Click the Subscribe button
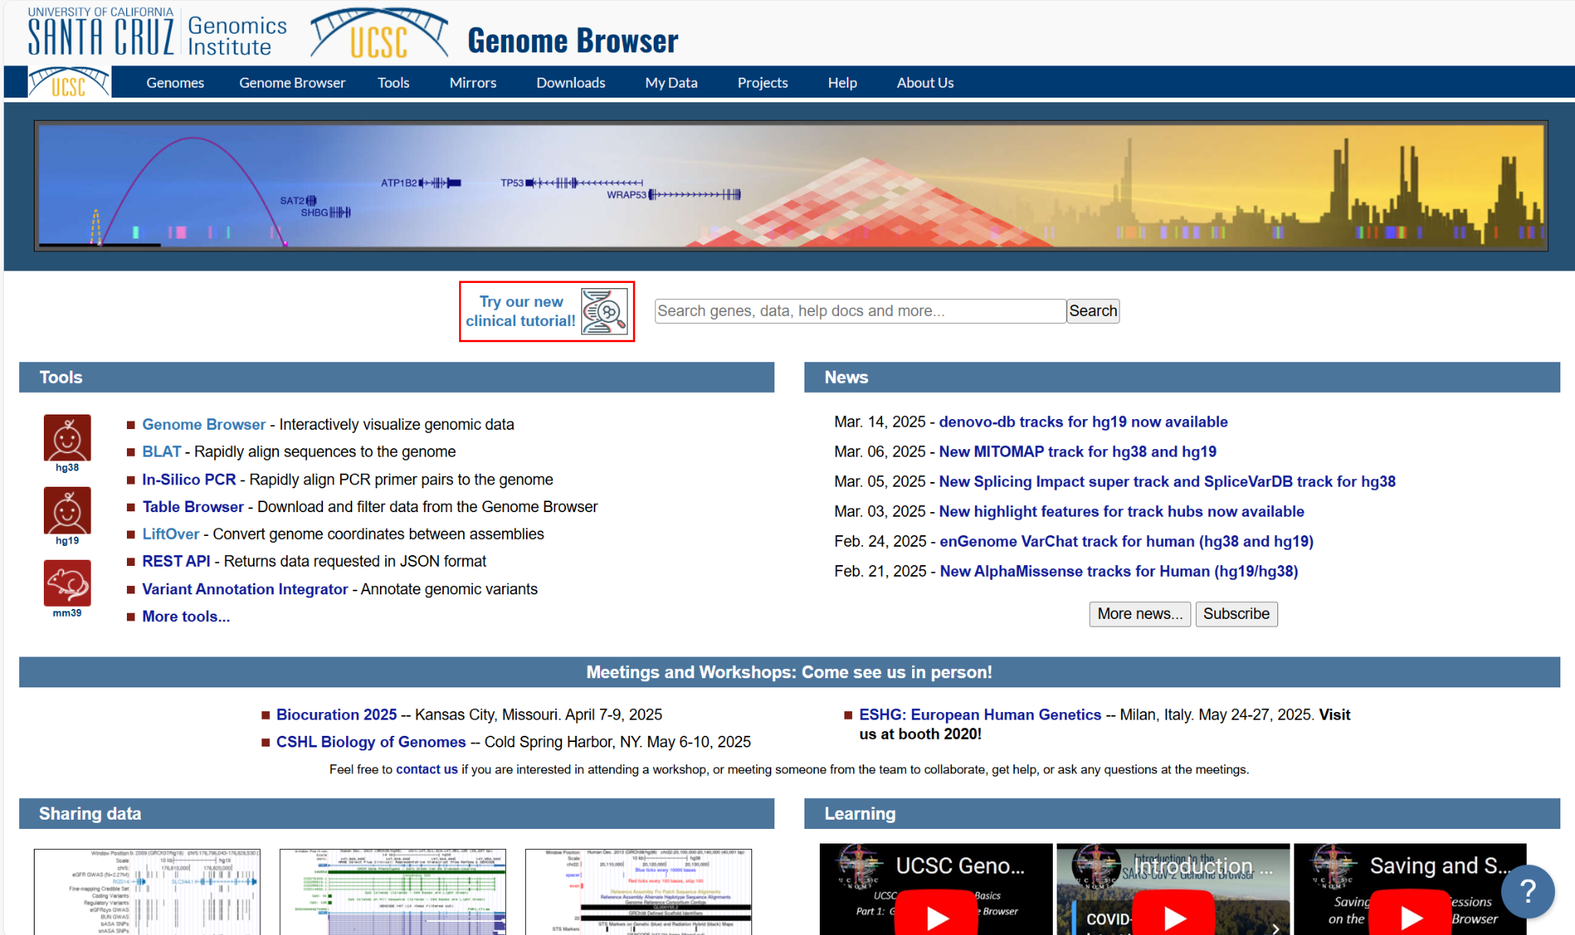 coord(1236,614)
